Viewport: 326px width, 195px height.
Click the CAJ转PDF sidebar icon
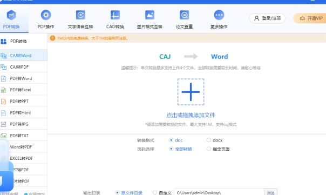pyautogui.click(x=4, y=67)
